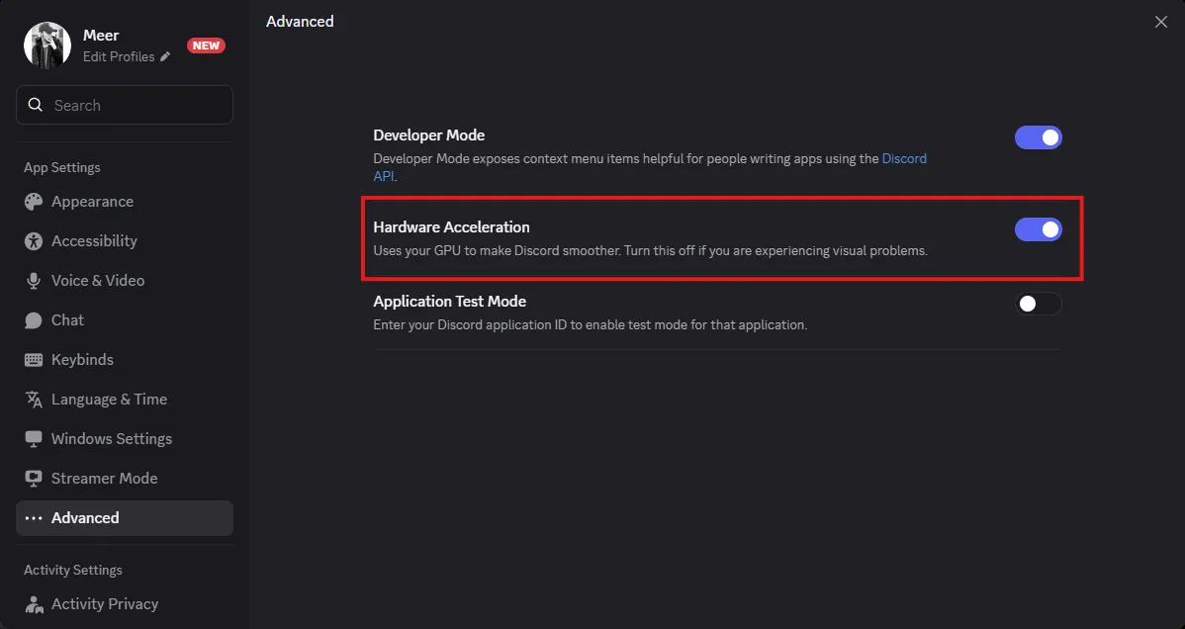The height and width of the screenshot is (629, 1185).
Task: Click the Voice & Video microphone icon
Action: click(x=34, y=281)
